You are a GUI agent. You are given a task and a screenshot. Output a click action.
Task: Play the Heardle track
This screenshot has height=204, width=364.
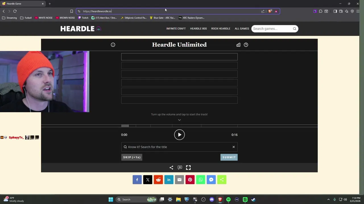[x=179, y=135]
